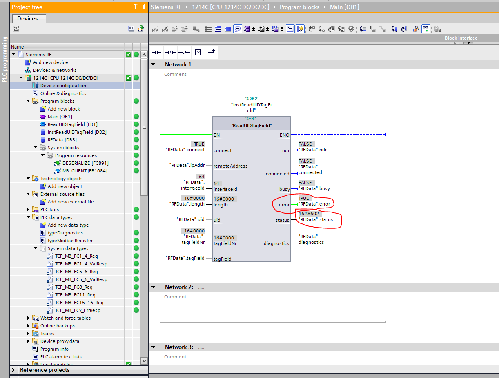Toggle the favorites display in editor
Viewport: 499px width, 378px height.
point(300,29)
